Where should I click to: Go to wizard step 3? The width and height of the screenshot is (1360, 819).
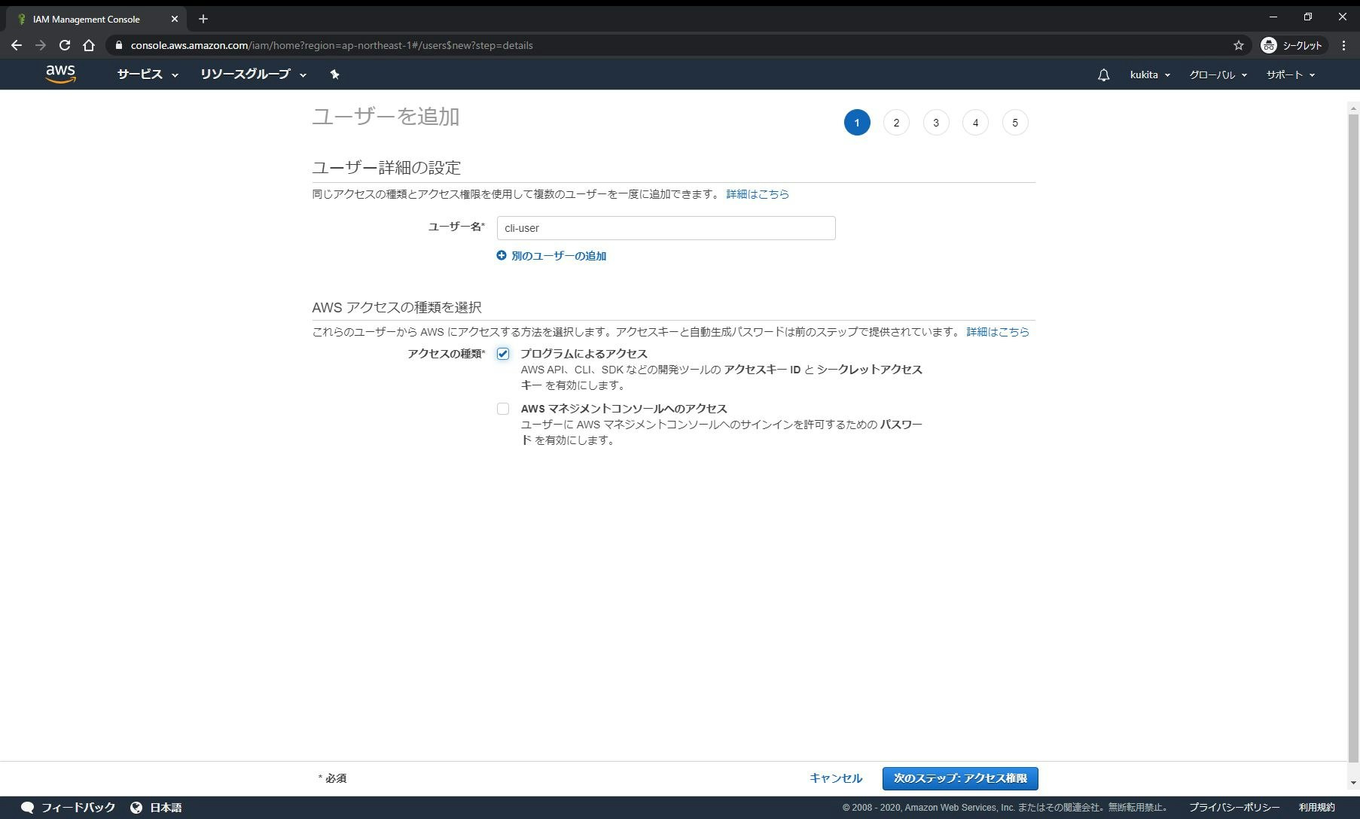936,123
